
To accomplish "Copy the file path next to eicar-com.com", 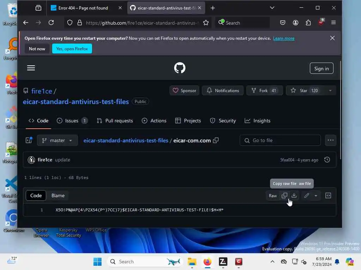I will tap(216, 140).
